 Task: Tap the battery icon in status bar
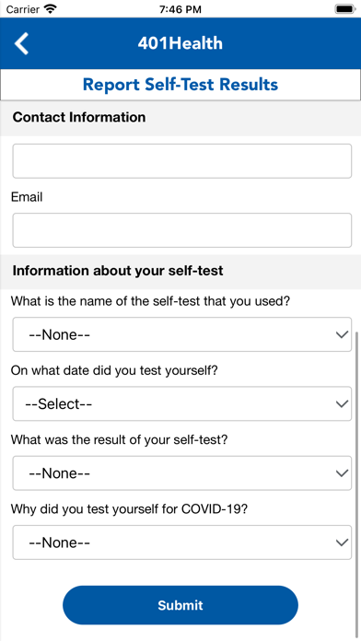point(345,9)
